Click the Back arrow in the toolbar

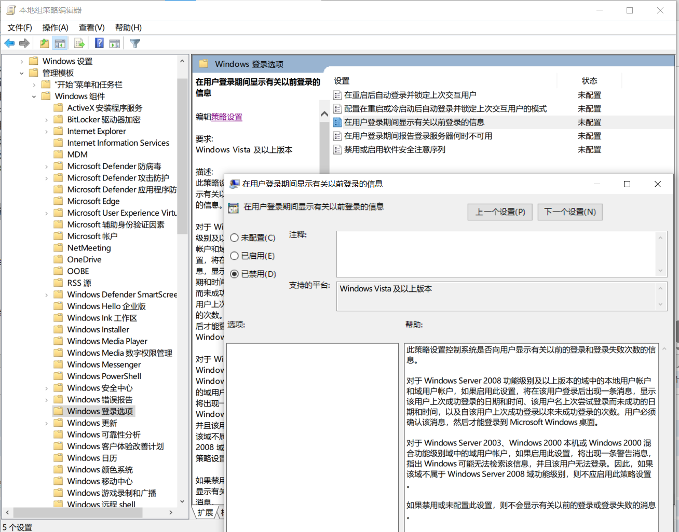(x=9, y=44)
